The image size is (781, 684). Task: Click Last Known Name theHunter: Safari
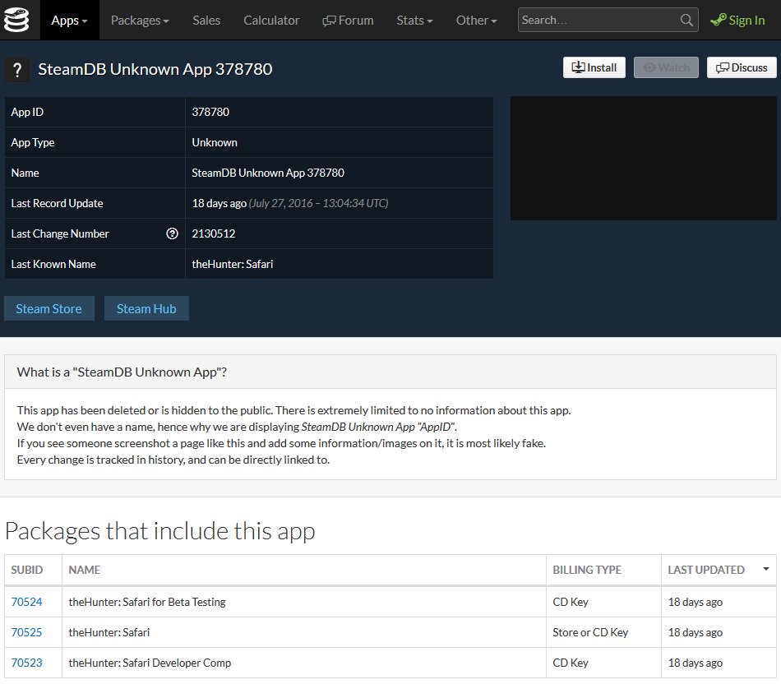pyautogui.click(x=233, y=264)
